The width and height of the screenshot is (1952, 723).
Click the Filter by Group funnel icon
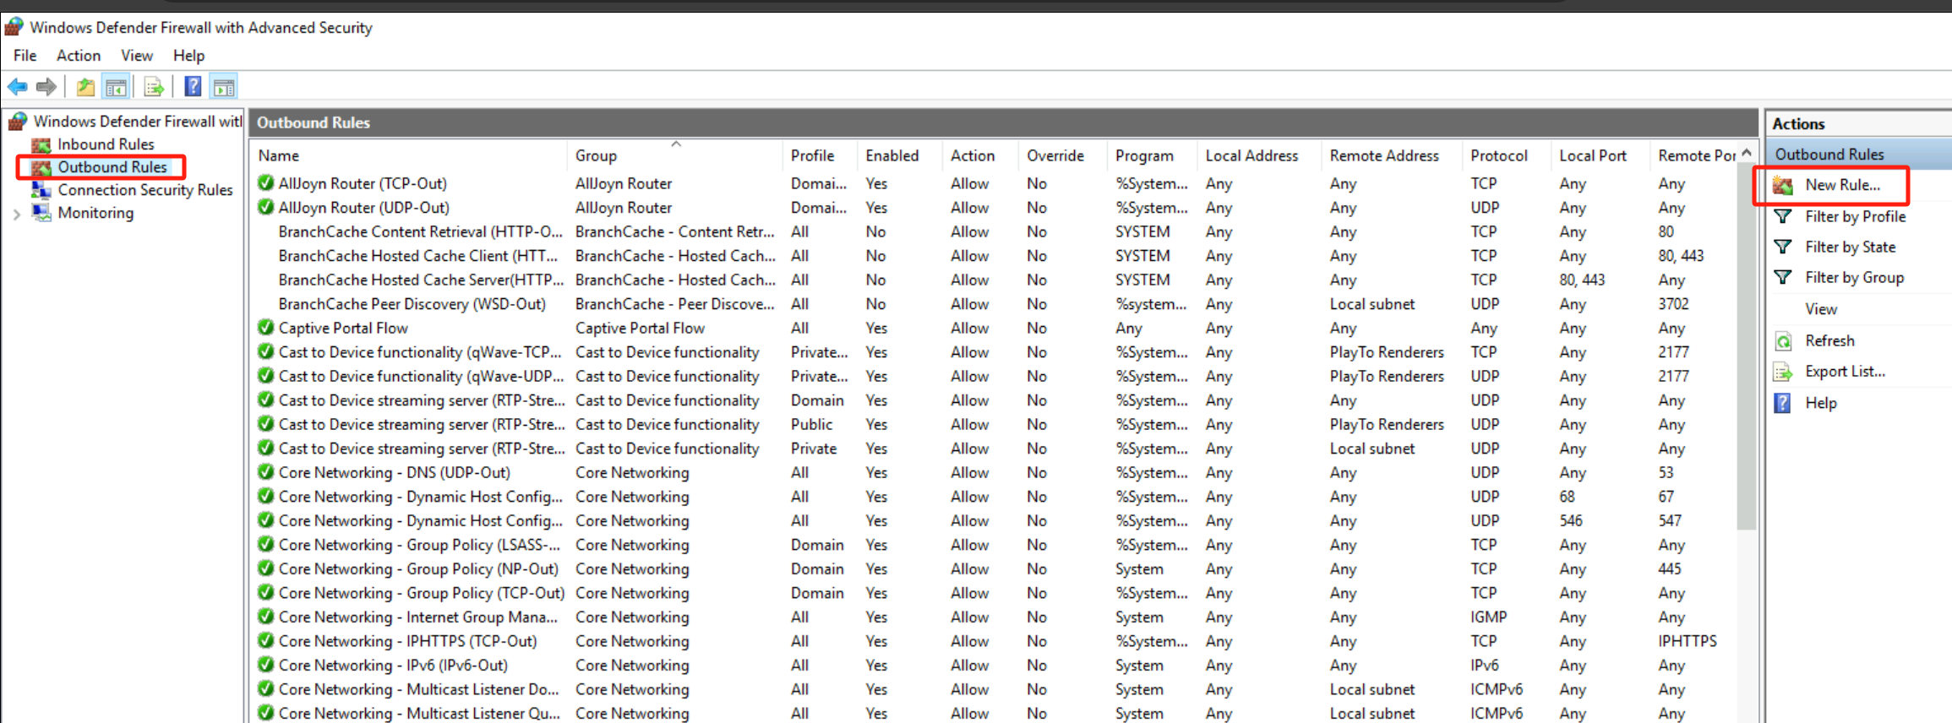(1783, 277)
